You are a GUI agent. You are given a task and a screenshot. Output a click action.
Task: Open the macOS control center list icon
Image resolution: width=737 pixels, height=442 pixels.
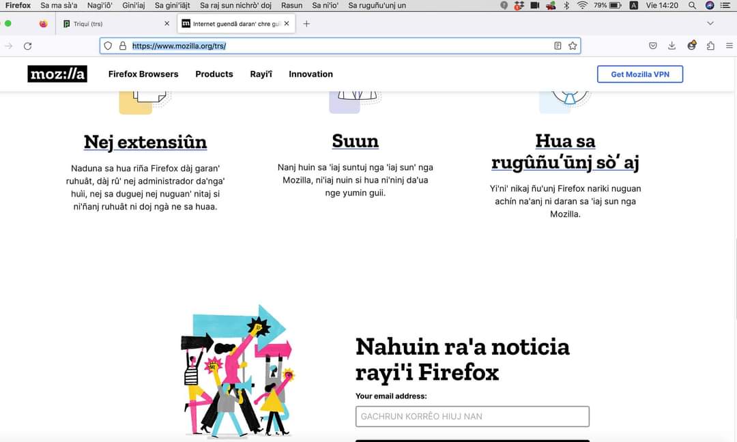point(725,5)
